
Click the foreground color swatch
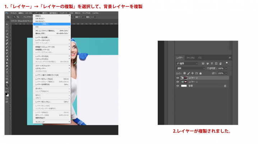click(x=6, y=94)
